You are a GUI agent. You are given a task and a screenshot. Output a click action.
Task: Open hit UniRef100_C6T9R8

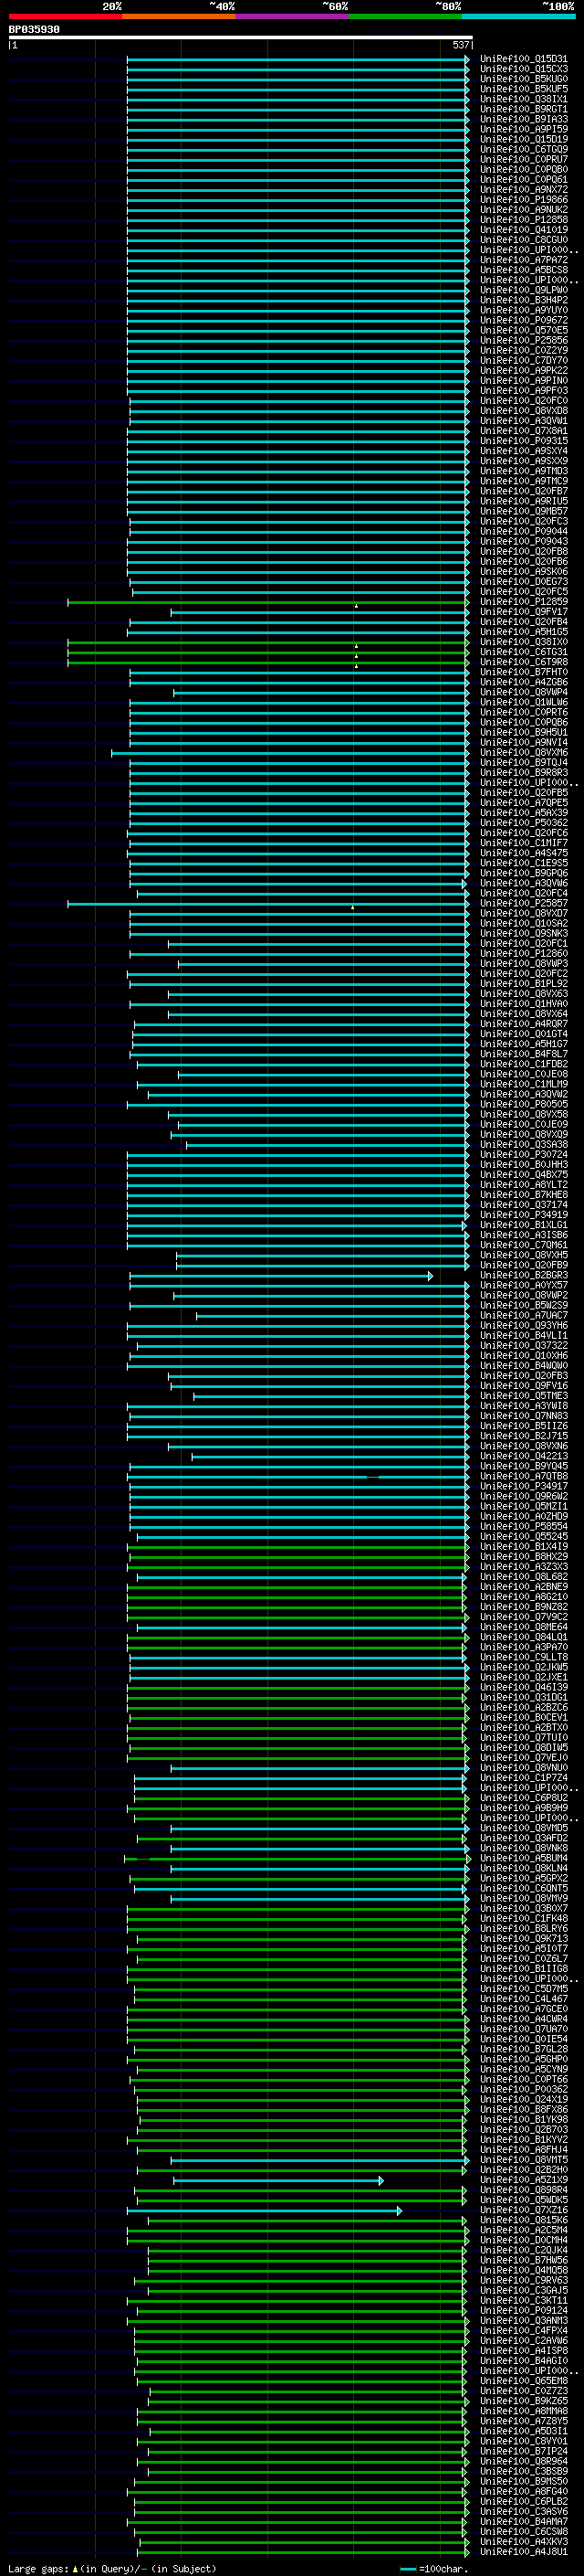point(523,662)
